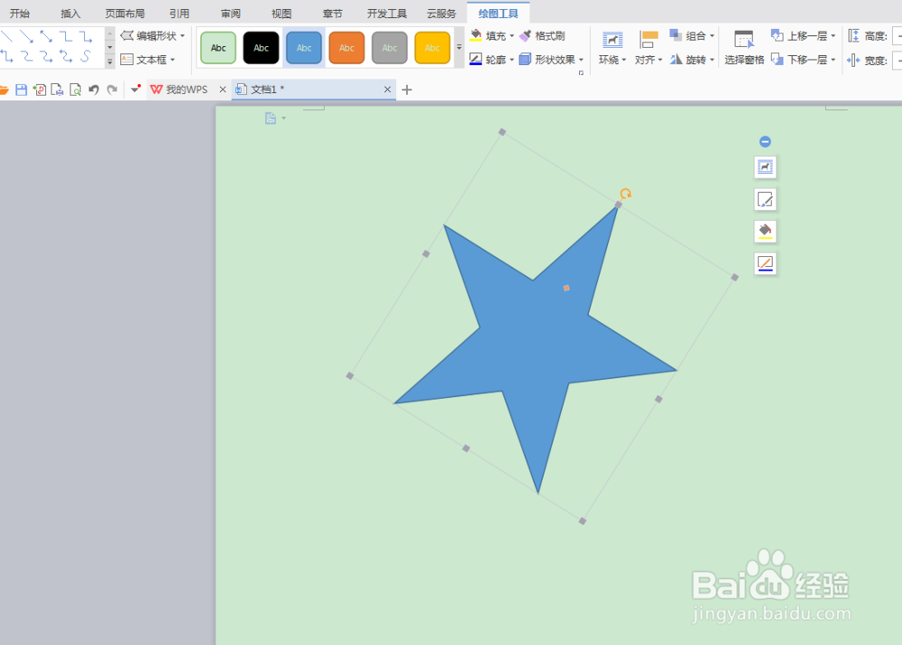Screen dimensions: 902x645
Task: Click the save icon
Action: click(x=22, y=90)
